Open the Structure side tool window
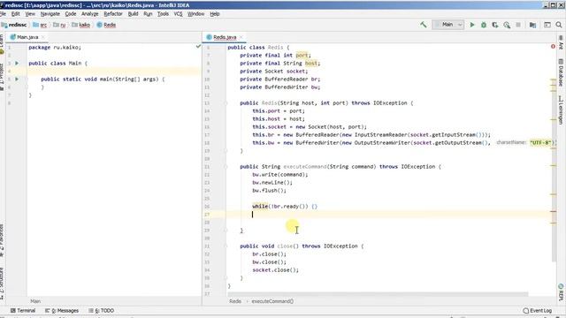The image size is (566, 318). (2, 283)
